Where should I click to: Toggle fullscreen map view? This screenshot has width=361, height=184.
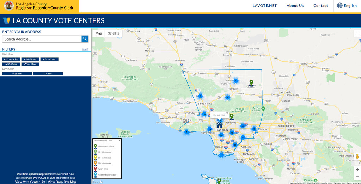tap(357, 33)
